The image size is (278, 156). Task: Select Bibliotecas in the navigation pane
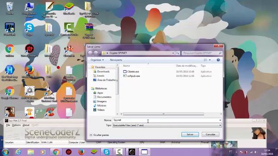pyautogui.click(x=101, y=88)
